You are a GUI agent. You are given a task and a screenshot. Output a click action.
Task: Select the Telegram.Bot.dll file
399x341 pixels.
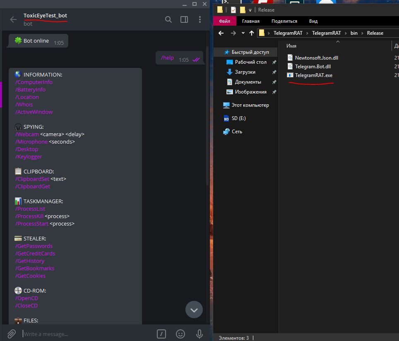(x=309, y=66)
